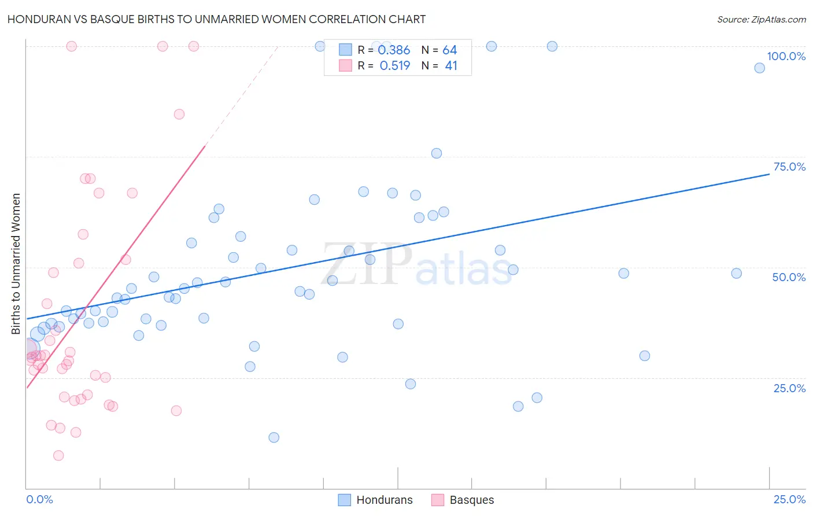The height and width of the screenshot is (516, 813).
Task: Select the Hondurans legend label
Action: (385, 500)
